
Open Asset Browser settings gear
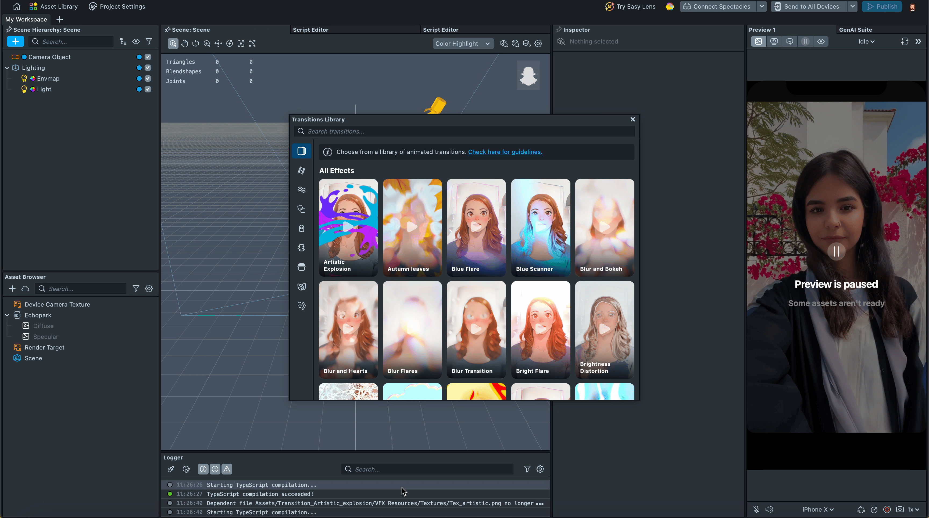(x=149, y=289)
